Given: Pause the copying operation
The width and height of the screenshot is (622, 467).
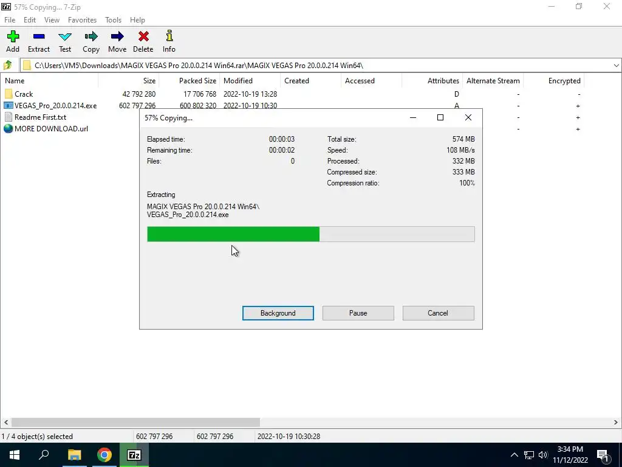Looking at the screenshot, I should click(x=358, y=313).
